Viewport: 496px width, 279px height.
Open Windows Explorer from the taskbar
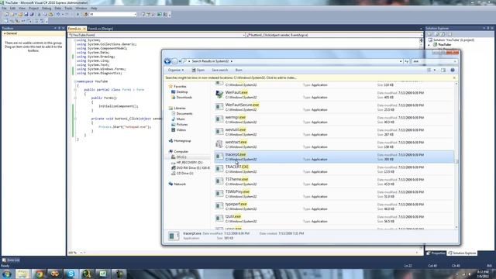click(x=22, y=274)
